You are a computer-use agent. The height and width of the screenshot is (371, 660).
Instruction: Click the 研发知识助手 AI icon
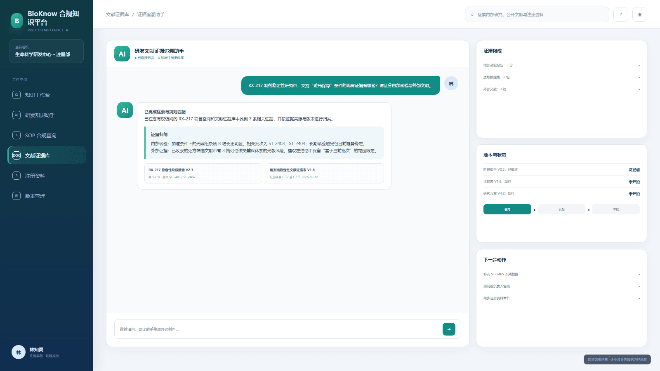(x=16, y=115)
